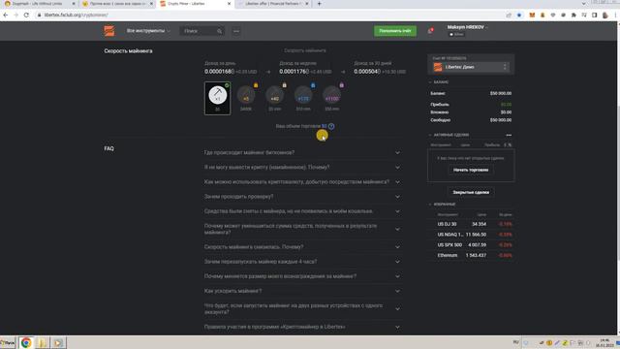Screen dimensions: 620x349
Task: Expand FAQ 'Как ускорить майнинг?'
Action: 302,291
